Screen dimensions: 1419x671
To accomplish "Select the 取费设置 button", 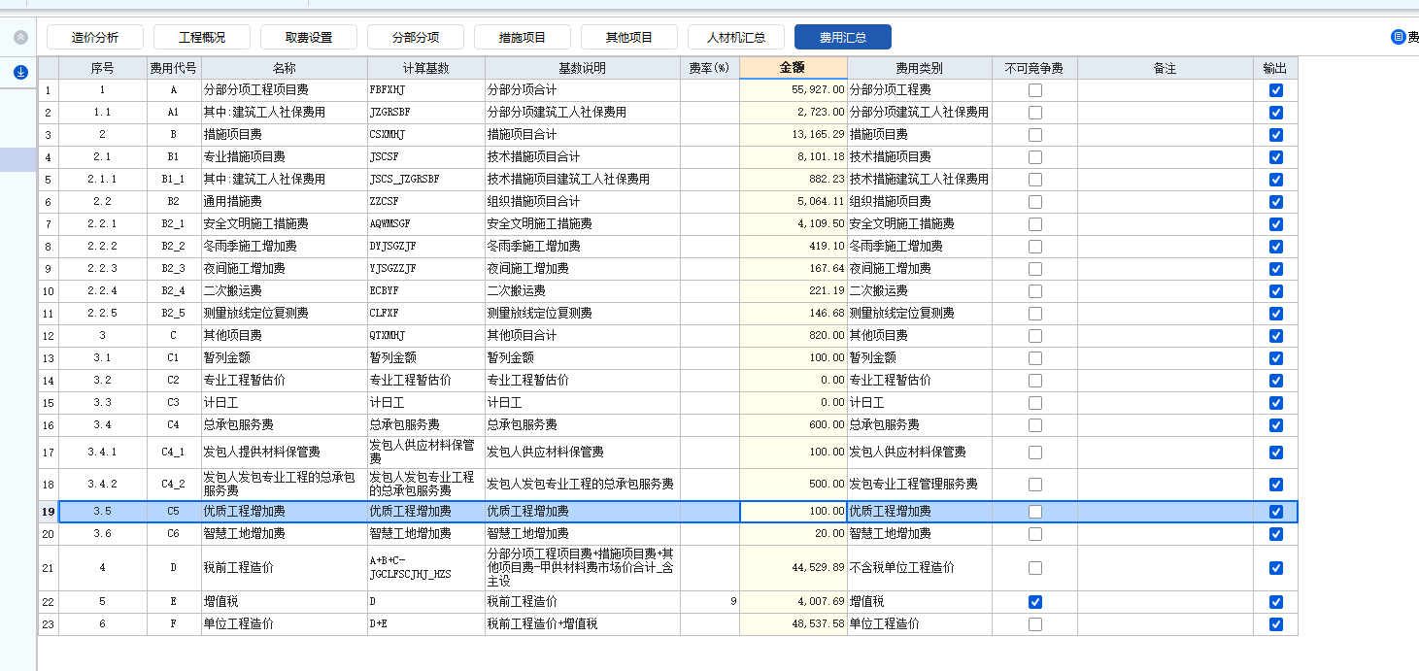I will point(308,36).
